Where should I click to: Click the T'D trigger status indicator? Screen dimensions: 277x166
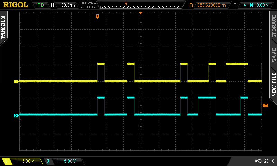click(41, 5)
